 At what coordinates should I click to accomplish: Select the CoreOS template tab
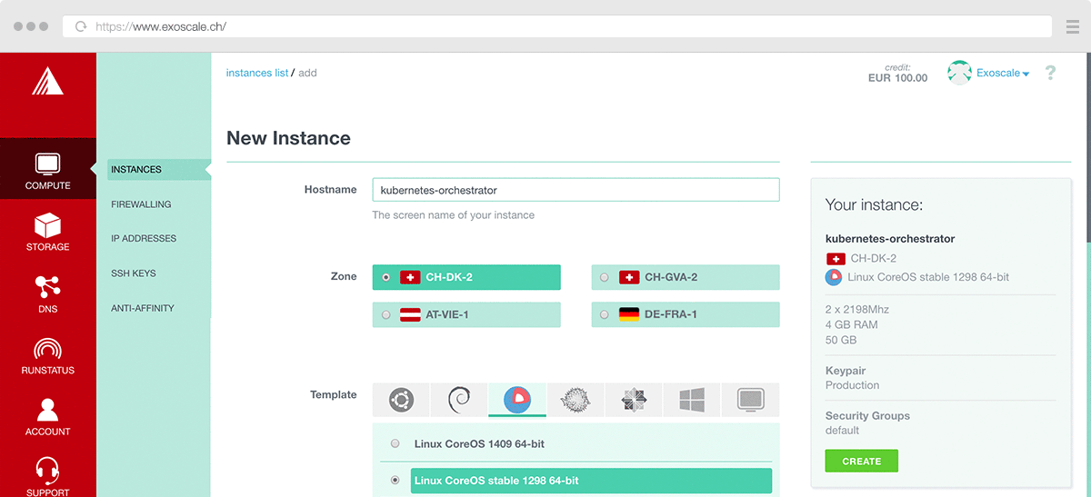coord(517,400)
